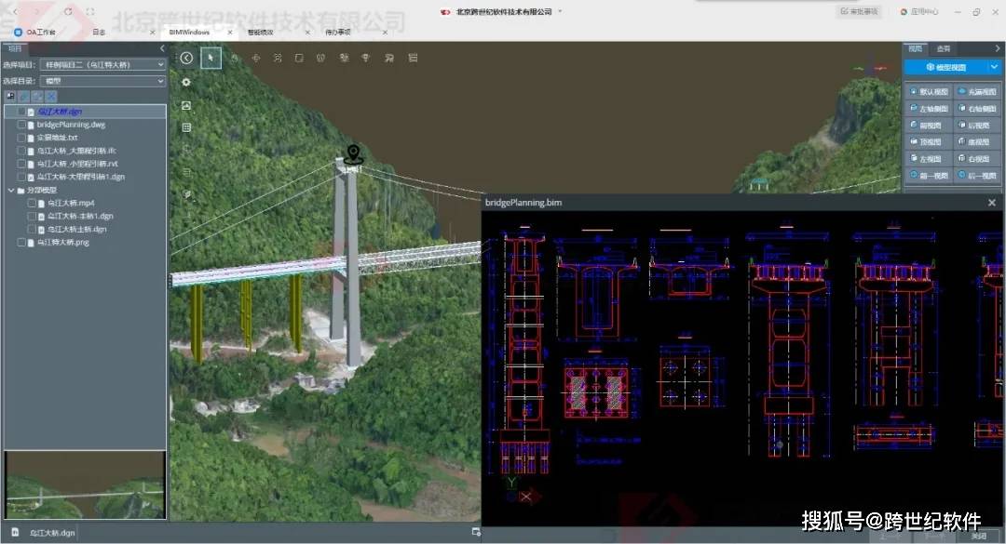Click the circled back arrow in viewport
The image size is (1006, 544).
coord(186,58)
